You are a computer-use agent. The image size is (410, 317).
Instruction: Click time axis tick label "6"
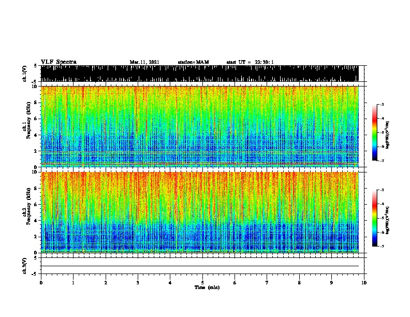click(x=235, y=283)
